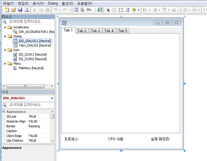Open the 표시(V) menu
Viewport: 207px width, 161px height.
tap(38, 3)
